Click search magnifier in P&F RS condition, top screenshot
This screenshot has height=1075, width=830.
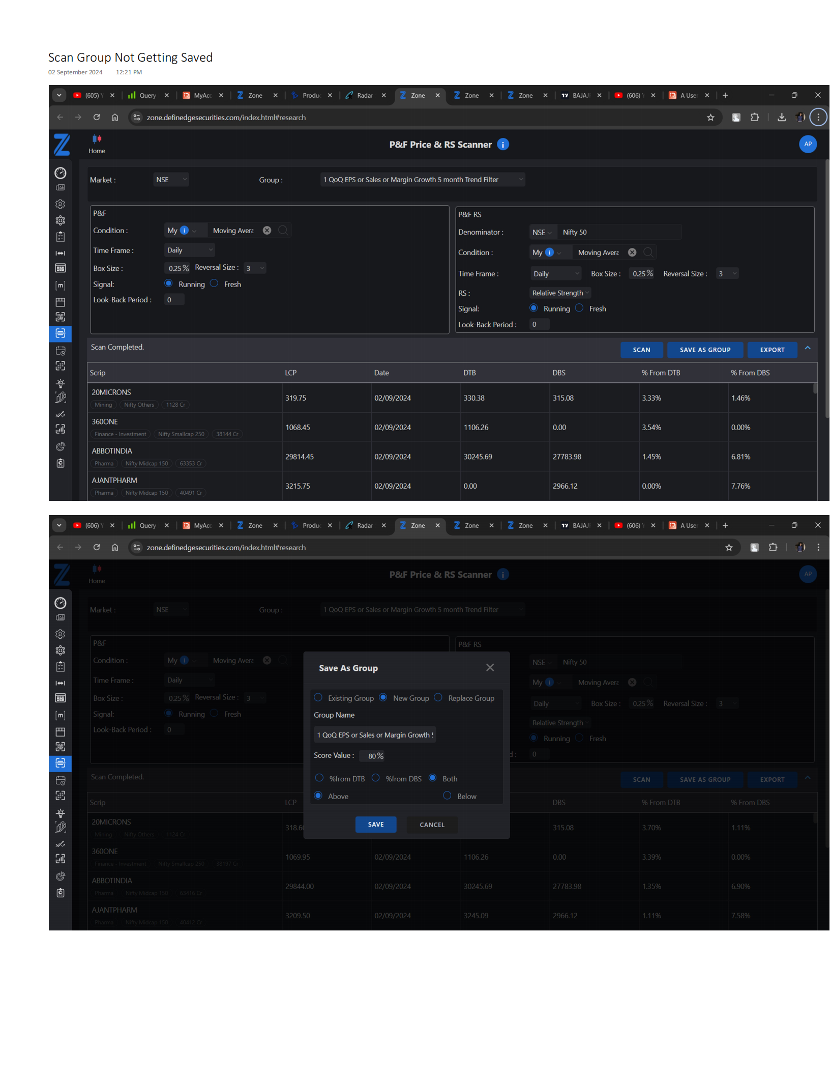tap(648, 252)
